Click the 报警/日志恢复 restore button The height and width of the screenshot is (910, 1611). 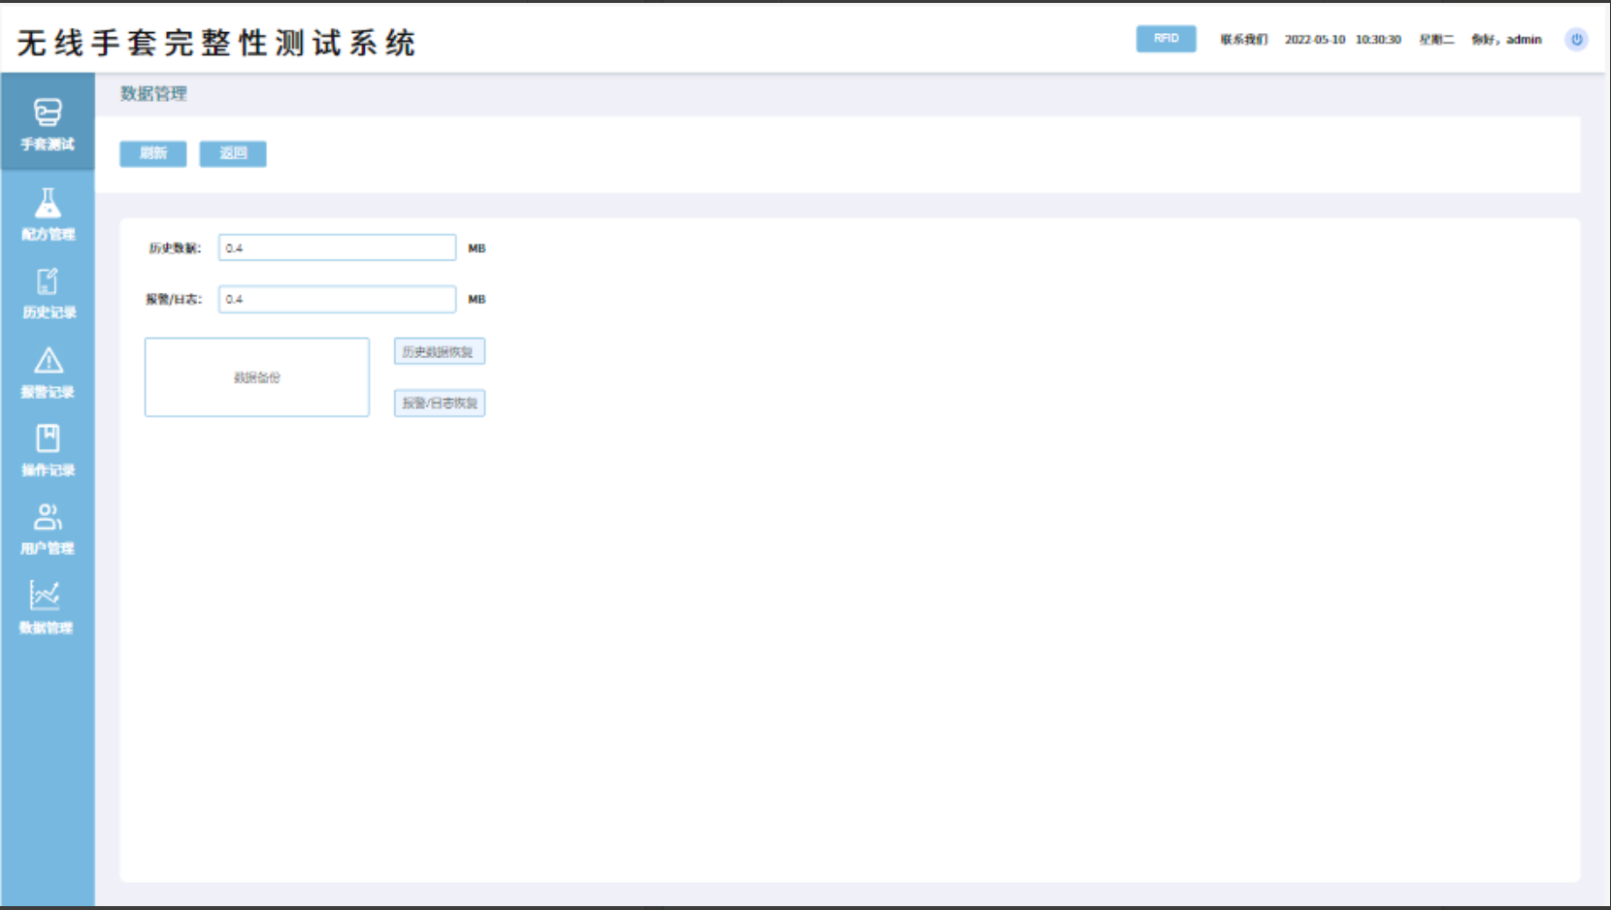pos(439,403)
